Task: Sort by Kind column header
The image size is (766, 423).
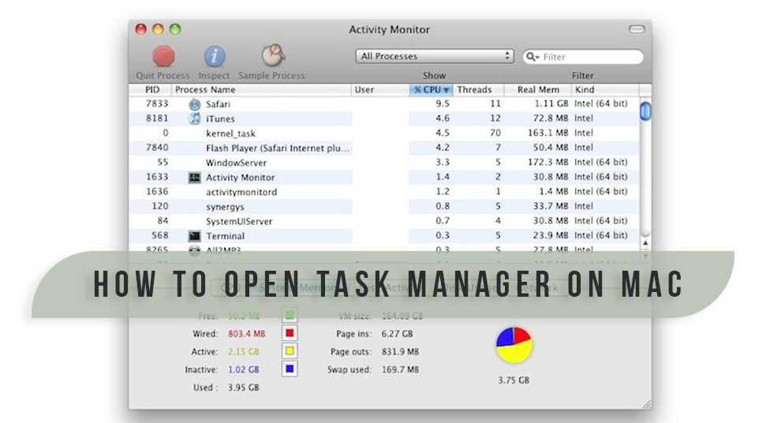Action: [605, 89]
